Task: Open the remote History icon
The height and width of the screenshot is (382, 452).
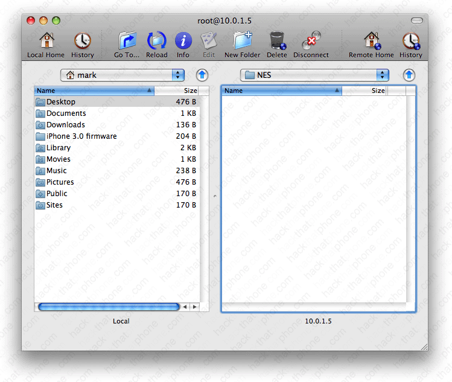Action: pos(410,41)
